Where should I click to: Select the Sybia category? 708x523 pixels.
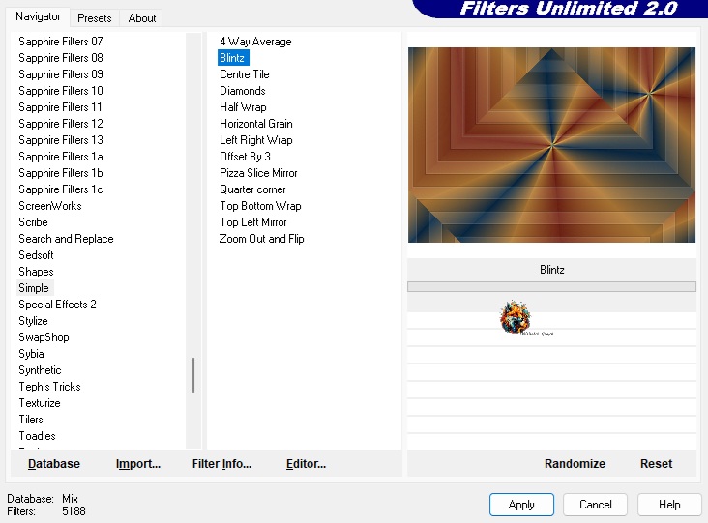tap(31, 353)
